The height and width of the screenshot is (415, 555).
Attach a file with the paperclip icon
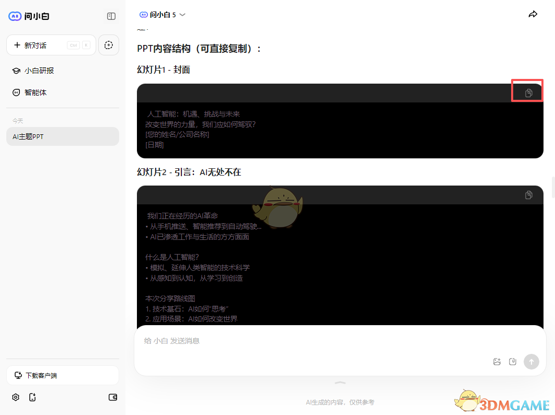[513, 361]
